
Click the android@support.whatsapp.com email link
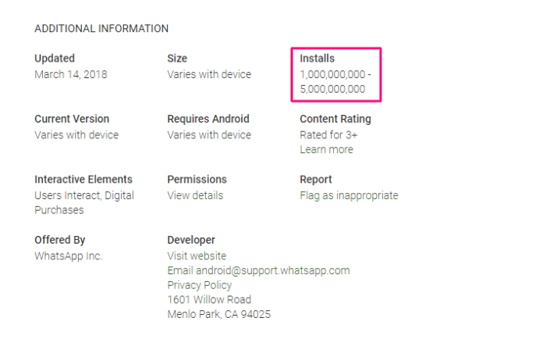(x=258, y=270)
